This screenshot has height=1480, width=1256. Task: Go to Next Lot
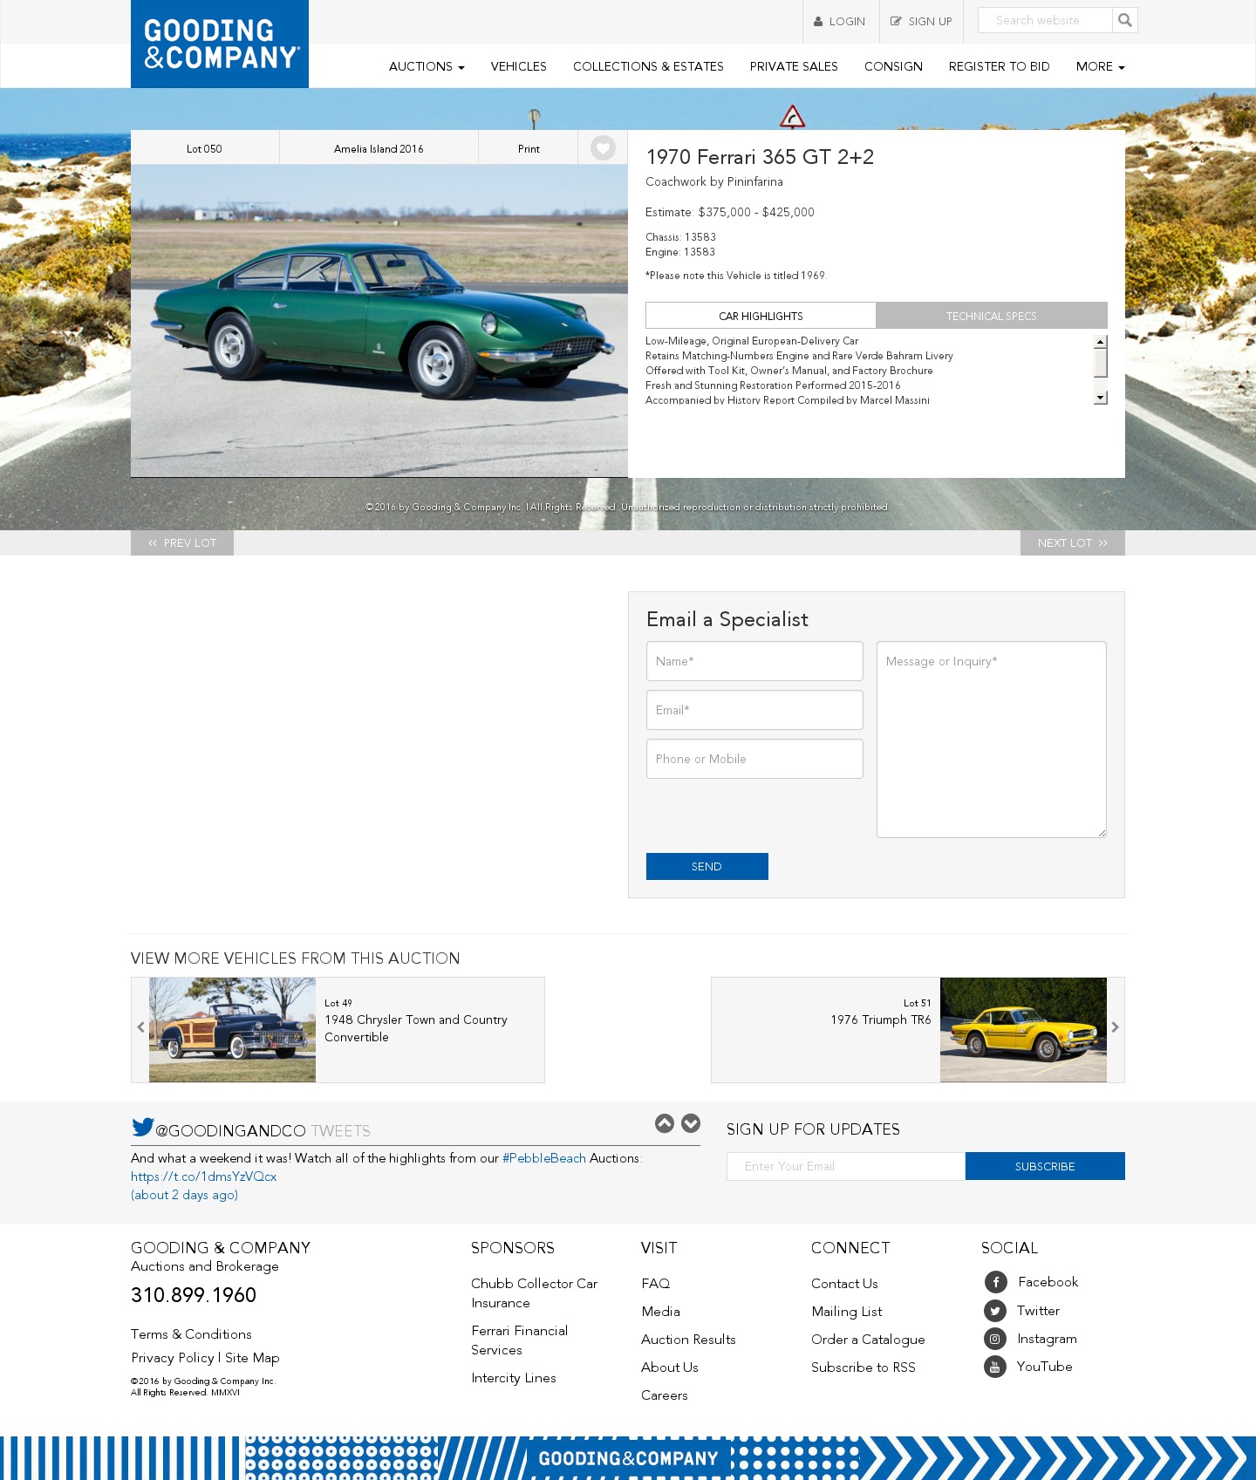pos(1073,542)
